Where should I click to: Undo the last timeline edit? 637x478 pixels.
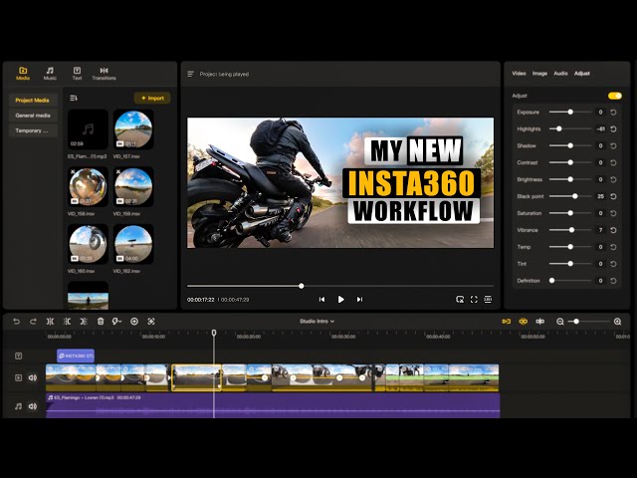pos(16,322)
